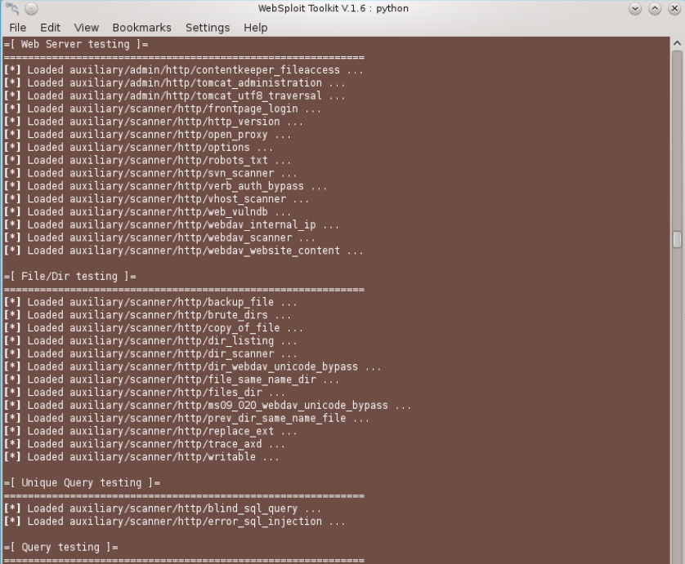
Task: Click the tomcat_administration loaded line
Action: click(x=175, y=83)
